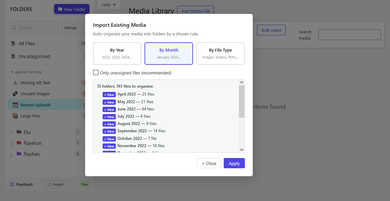Viewport: 390px width, 201px height.
Task: Click the folder list scroll-down arrow
Action: pos(242,150)
